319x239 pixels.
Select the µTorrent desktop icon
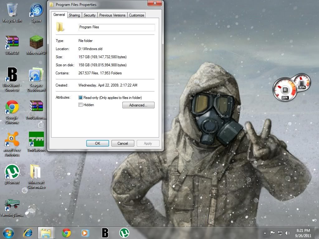12,174
